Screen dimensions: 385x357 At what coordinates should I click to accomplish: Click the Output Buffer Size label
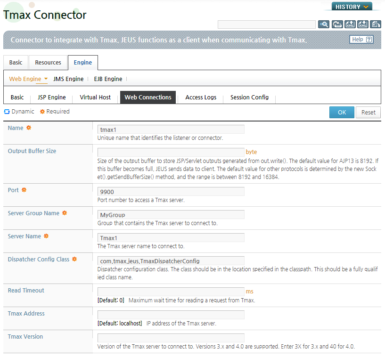tap(32, 151)
